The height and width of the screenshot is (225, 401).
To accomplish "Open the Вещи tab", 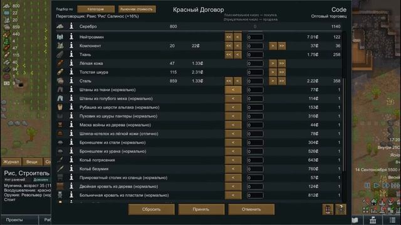I will (x=32, y=162).
